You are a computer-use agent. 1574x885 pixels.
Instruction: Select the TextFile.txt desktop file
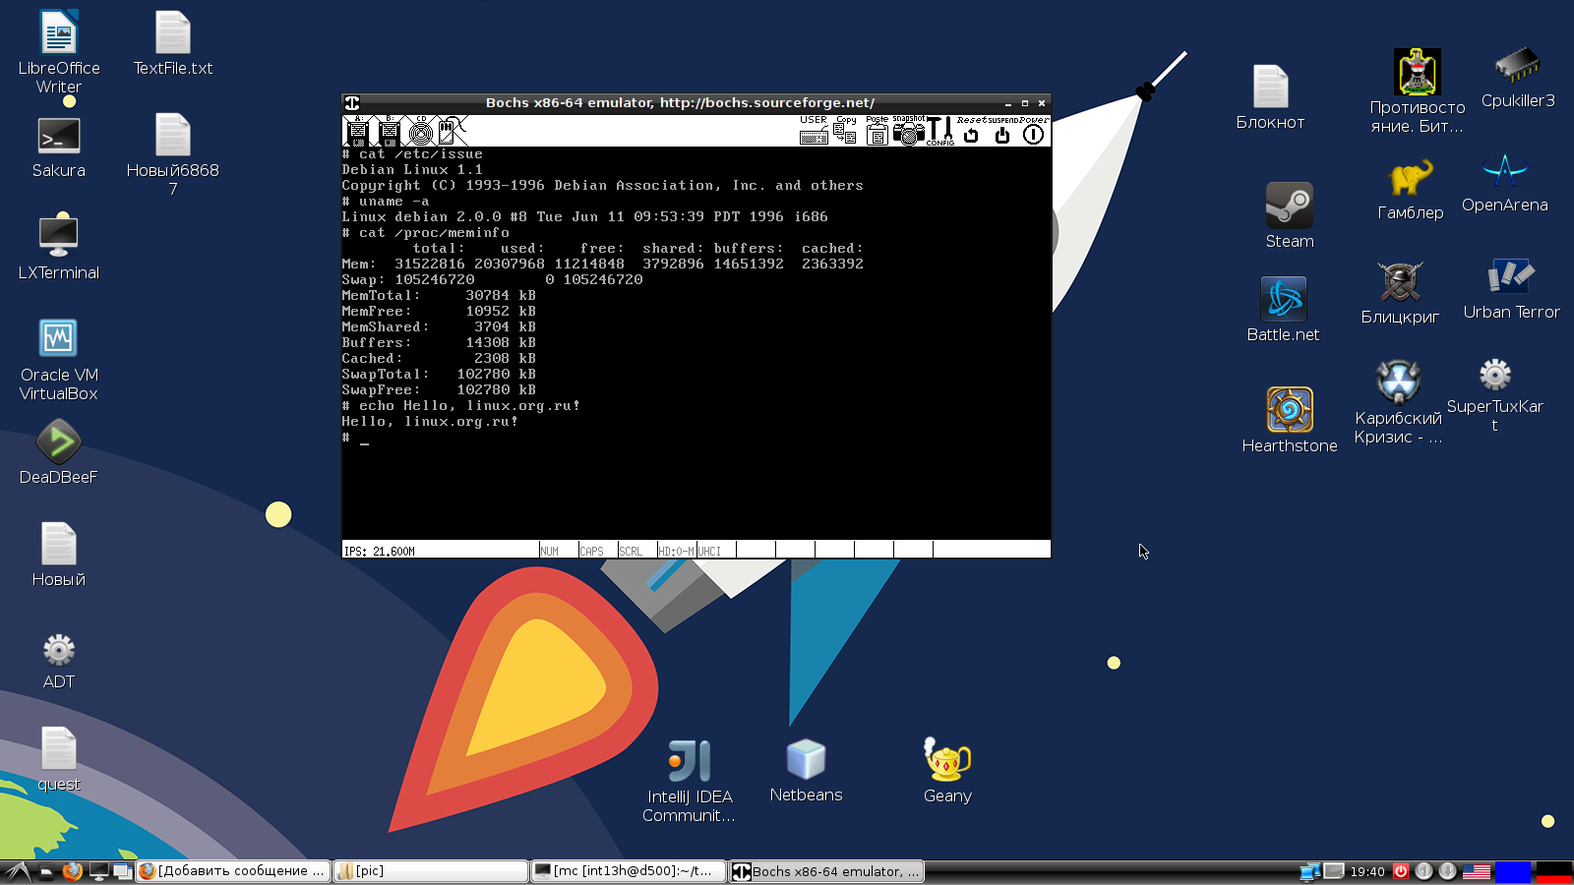point(173,43)
